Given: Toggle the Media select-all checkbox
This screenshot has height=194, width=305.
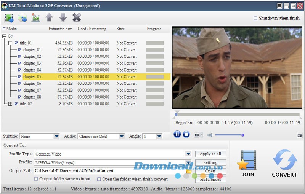Looking at the screenshot, I should pyautogui.click(x=4, y=29).
